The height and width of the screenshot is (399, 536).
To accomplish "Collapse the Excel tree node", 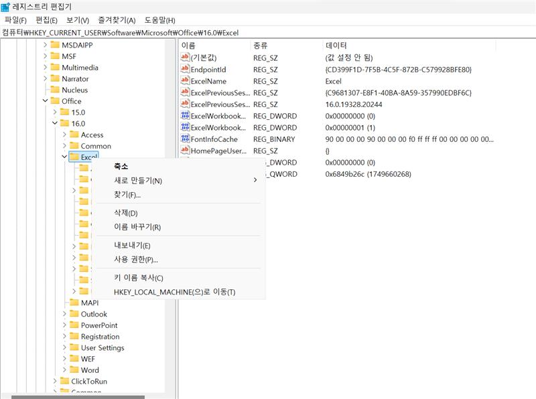I will tap(64, 157).
